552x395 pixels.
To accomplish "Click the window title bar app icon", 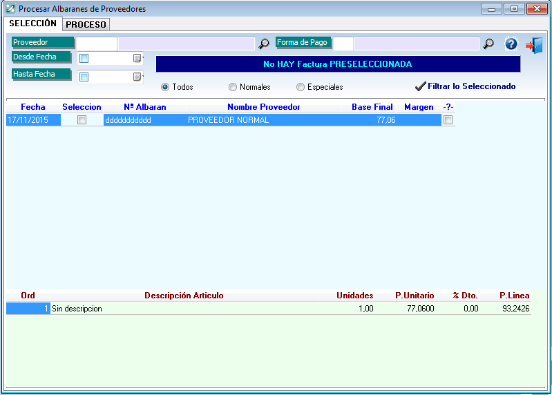I will tap(10, 9).
